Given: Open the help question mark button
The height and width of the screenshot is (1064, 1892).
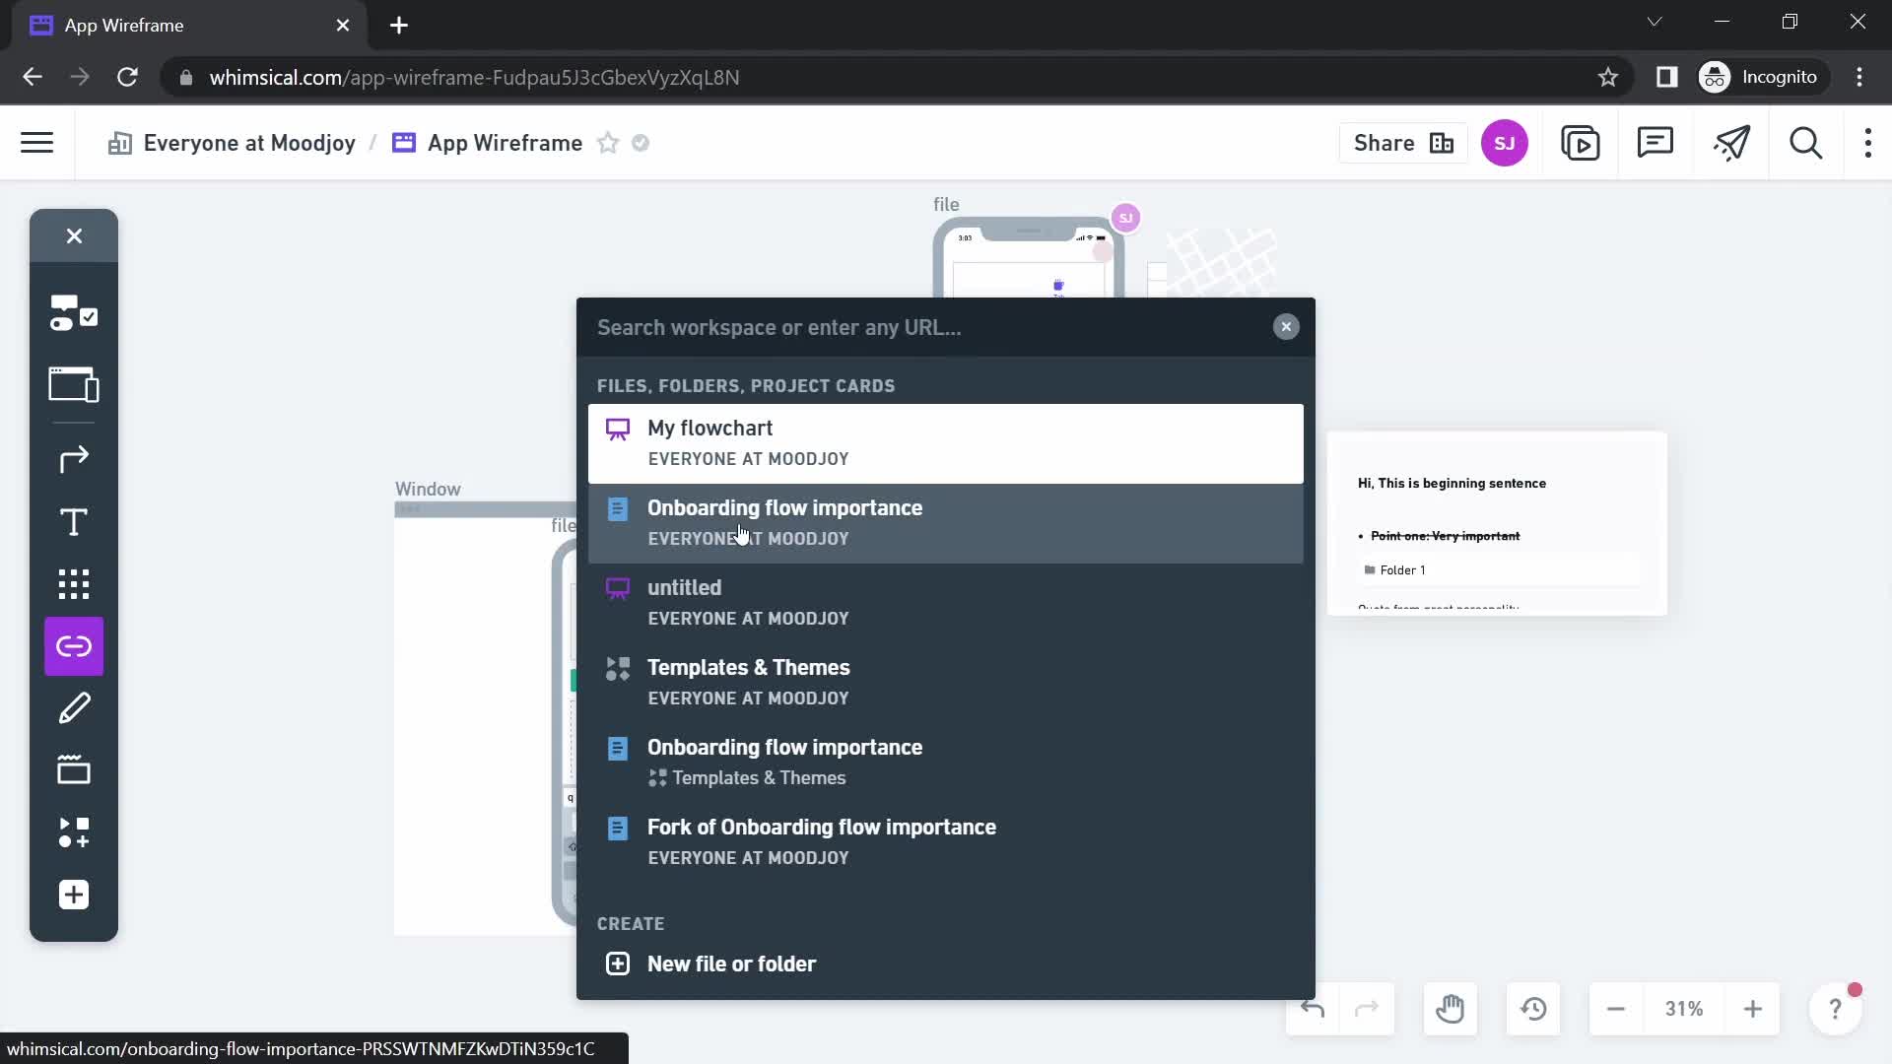Looking at the screenshot, I should (1835, 1009).
